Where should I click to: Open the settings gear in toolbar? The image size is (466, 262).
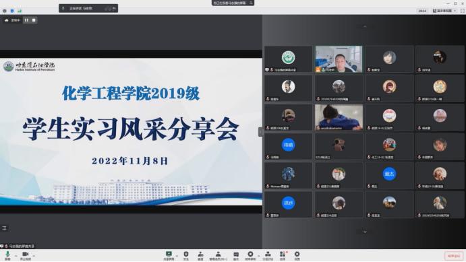click(297, 255)
